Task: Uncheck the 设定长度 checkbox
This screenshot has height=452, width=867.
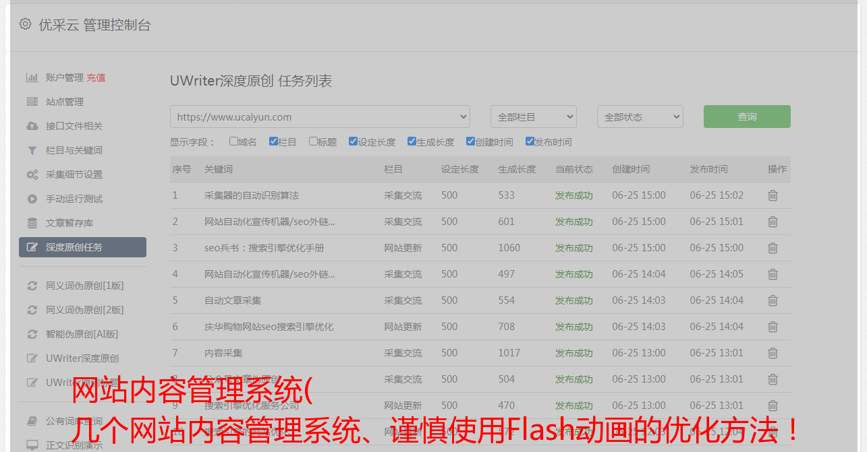Action: click(x=353, y=141)
